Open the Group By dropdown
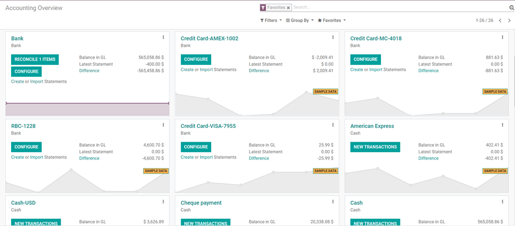Screen dimensions: 515x226 pyautogui.click(x=299, y=21)
